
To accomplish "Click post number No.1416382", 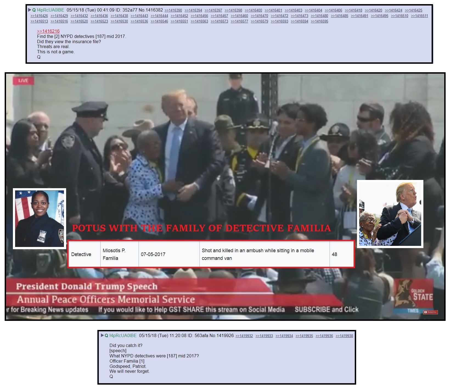I will click(151, 10).
